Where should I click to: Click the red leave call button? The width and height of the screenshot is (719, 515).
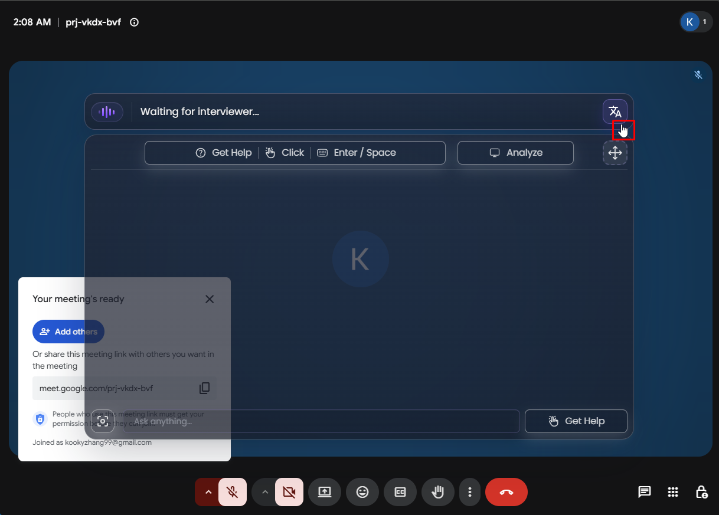point(506,492)
